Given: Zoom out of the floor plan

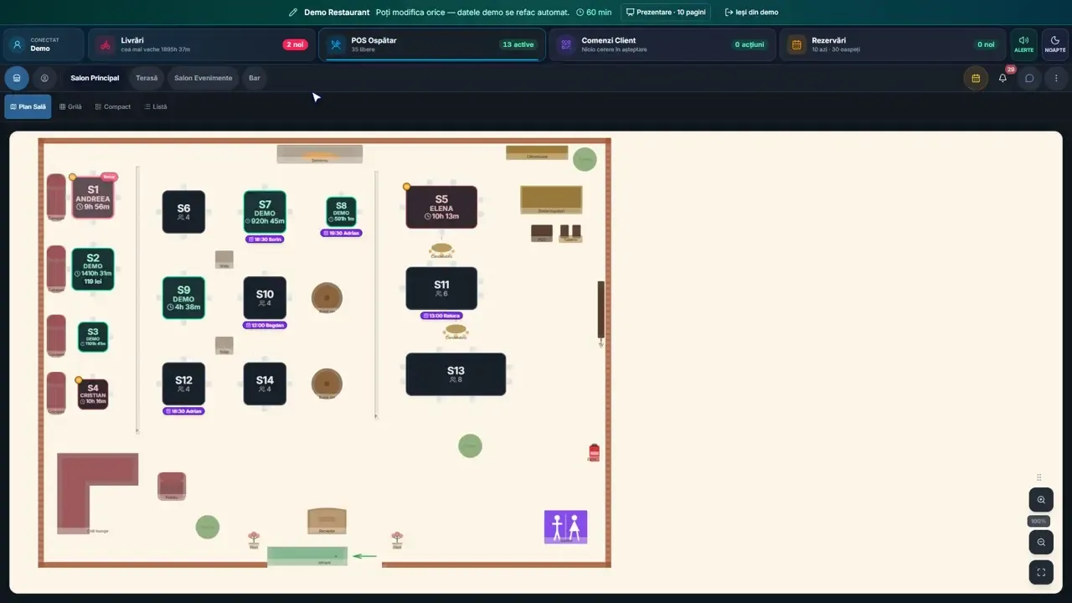Looking at the screenshot, I should (1041, 542).
